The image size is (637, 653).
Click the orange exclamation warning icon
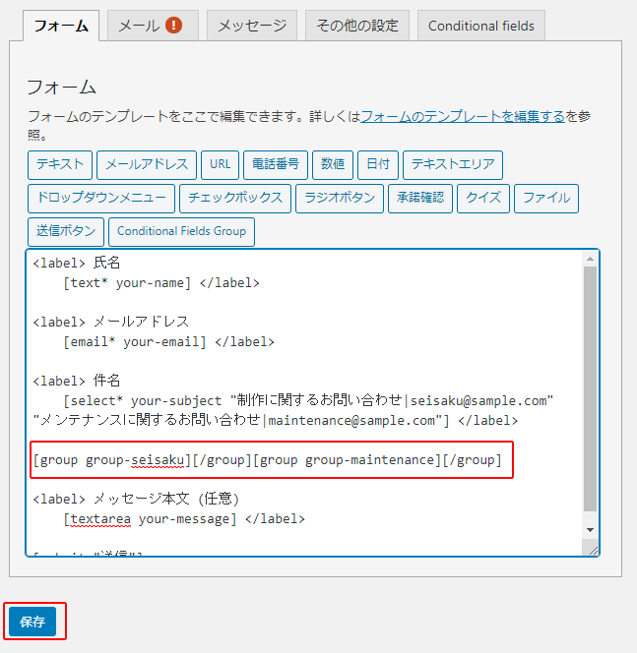[173, 25]
